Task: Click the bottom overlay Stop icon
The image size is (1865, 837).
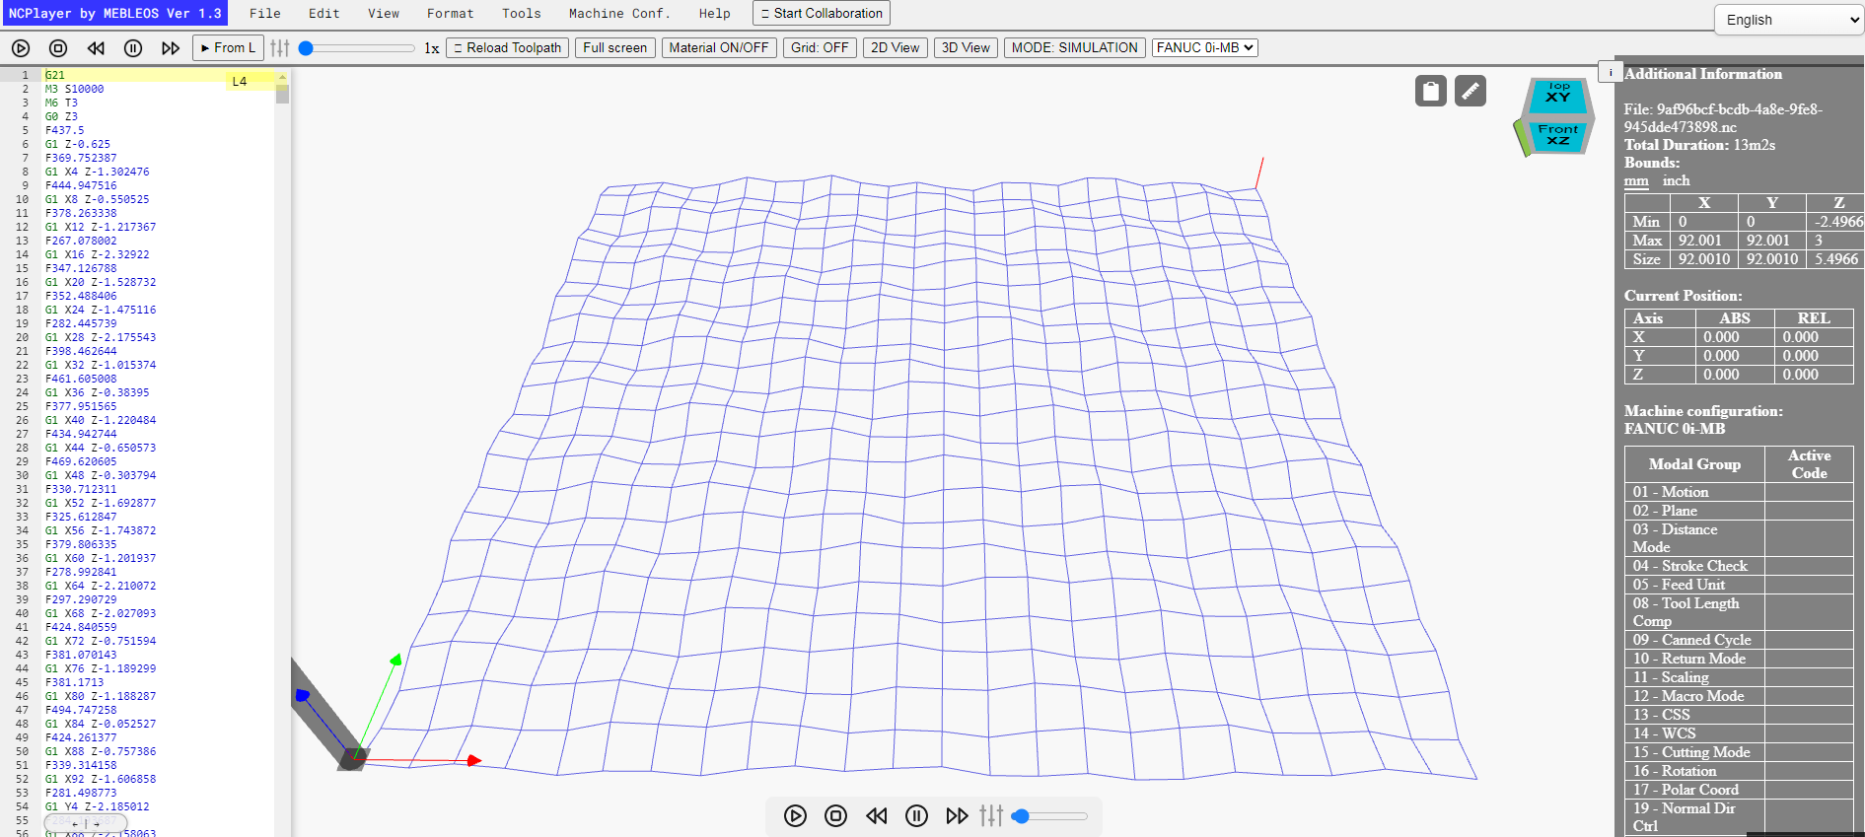Action: pos(836,815)
